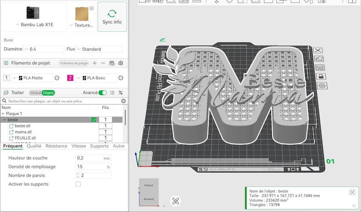The width and height of the screenshot is (361, 212).
Task: Switch to the Supports tab
Action: coord(99,146)
